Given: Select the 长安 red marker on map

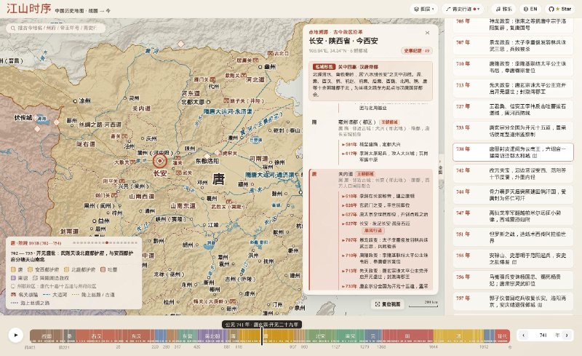Looking at the screenshot, I should [x=160, y=161].
